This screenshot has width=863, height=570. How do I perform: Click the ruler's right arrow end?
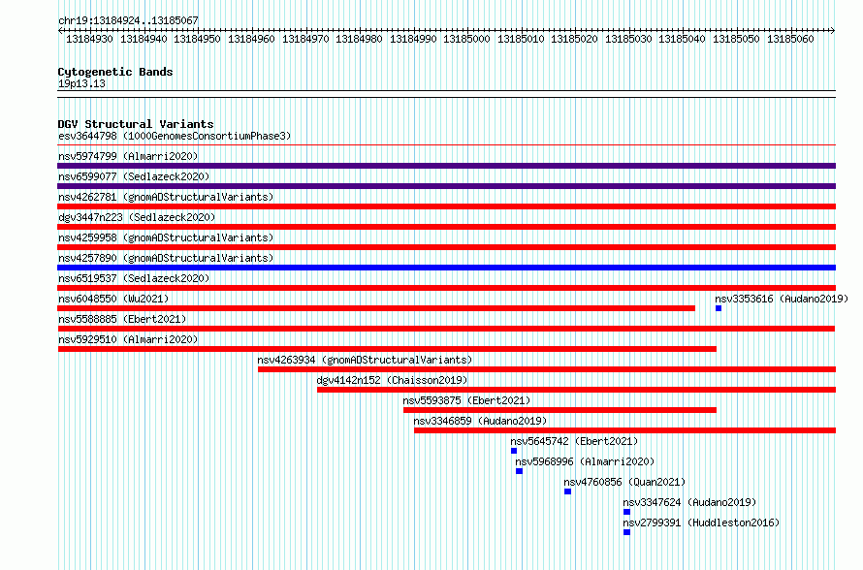click(x=833, y=31)
